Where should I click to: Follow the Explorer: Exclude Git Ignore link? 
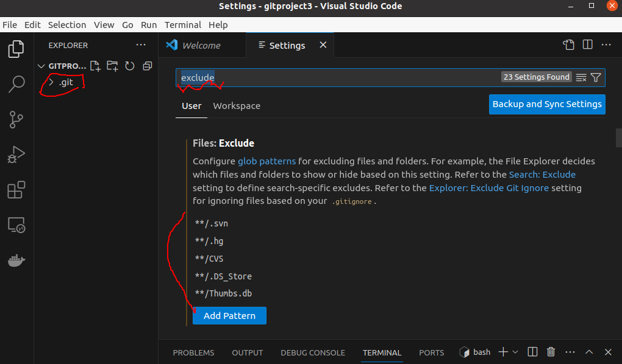pyautogui.click(x=488, y=188)
